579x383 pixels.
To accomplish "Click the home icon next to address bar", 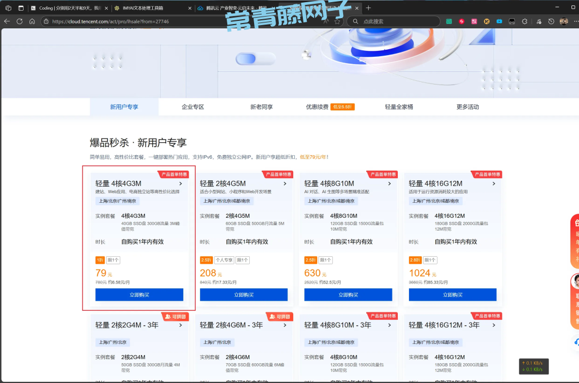I will (32, 21).
